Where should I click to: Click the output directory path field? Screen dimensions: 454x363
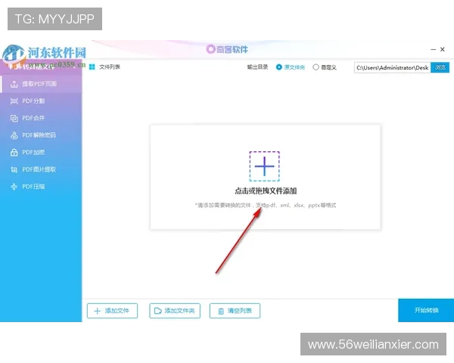391,67
